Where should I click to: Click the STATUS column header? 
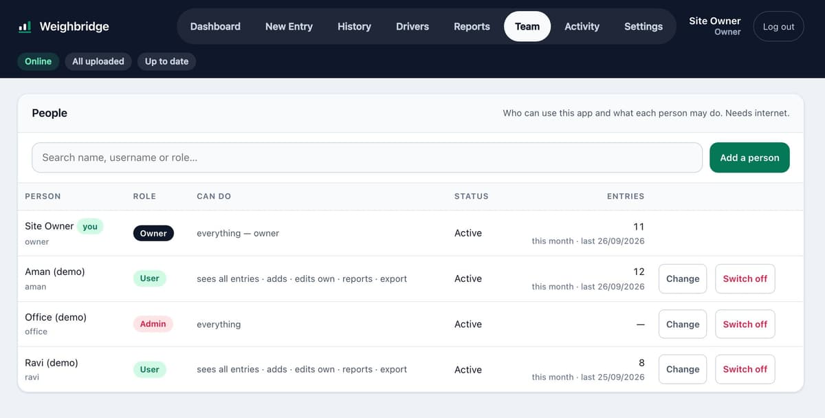(x=472, y=196)
